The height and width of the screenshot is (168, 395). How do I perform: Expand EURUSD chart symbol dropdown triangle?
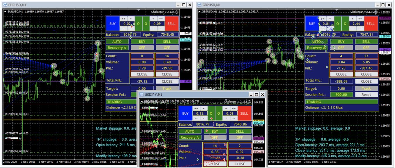point(5,12)
